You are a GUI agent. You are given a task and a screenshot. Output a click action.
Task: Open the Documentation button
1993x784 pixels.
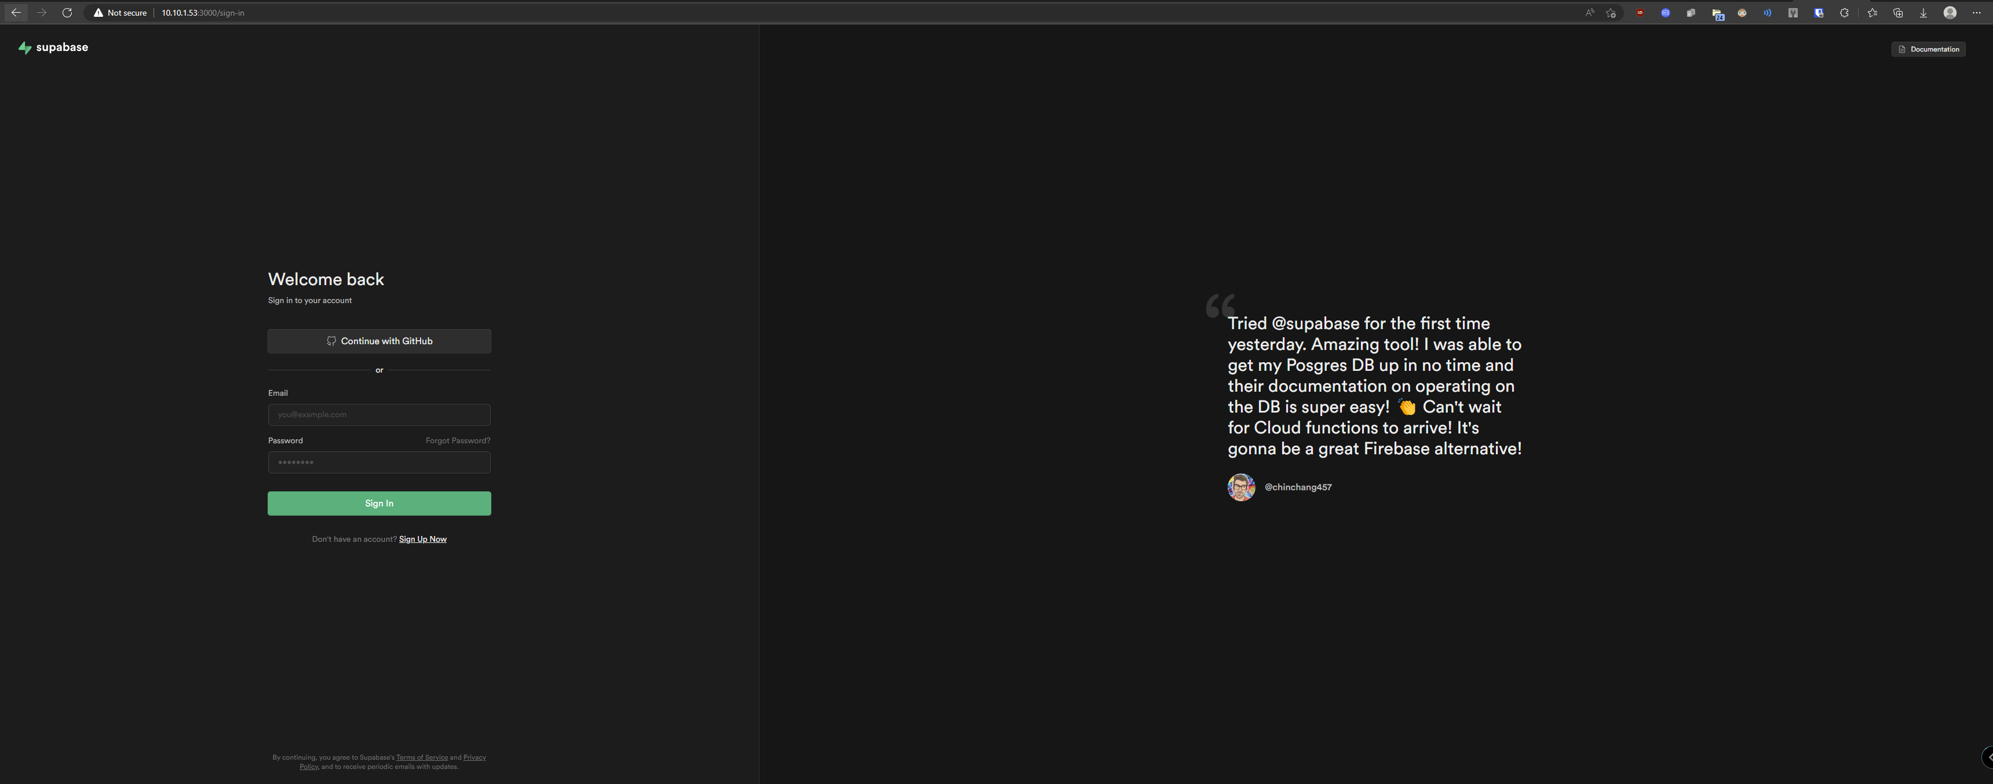pos(1928,49)
